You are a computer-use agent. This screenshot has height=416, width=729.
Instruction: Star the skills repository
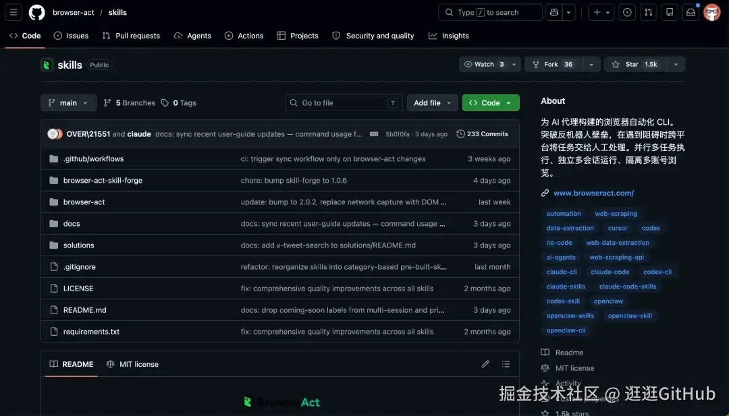click(x=636, y=65)
